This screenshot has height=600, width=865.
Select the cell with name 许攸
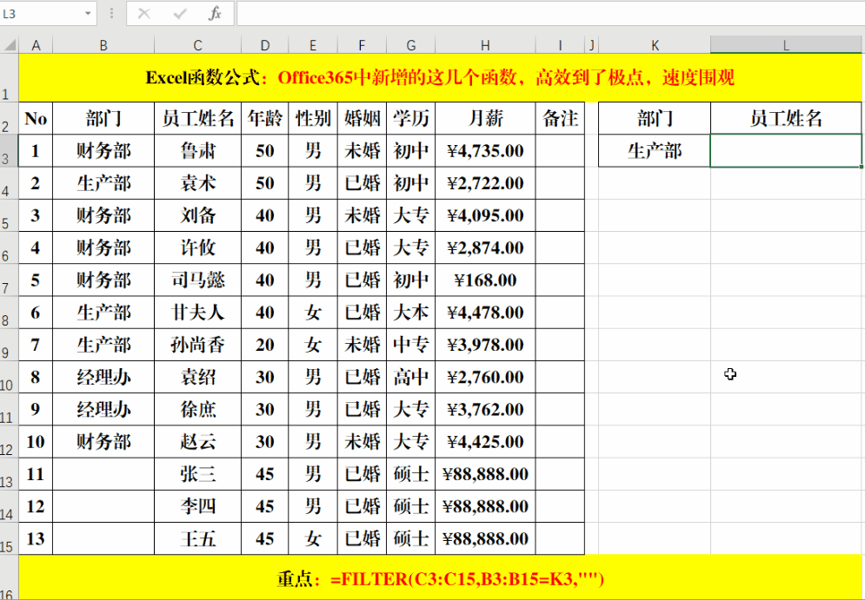click(x=197, y=248)
